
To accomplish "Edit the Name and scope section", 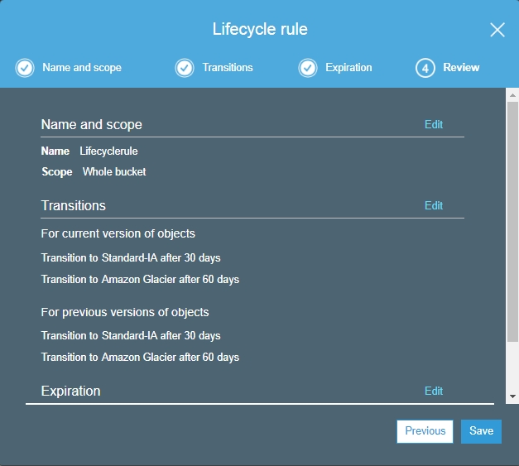I will coord(434,125).
